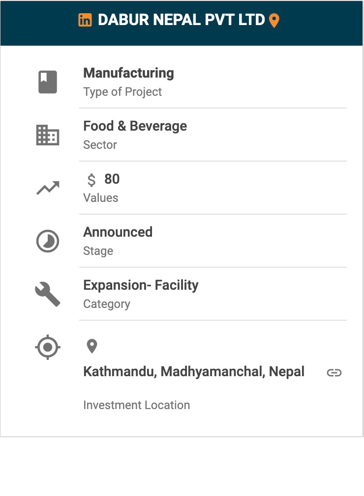364x496 pixels.
Task: Click the gray location pin above Kathmandu
Action: coord(92,346)
